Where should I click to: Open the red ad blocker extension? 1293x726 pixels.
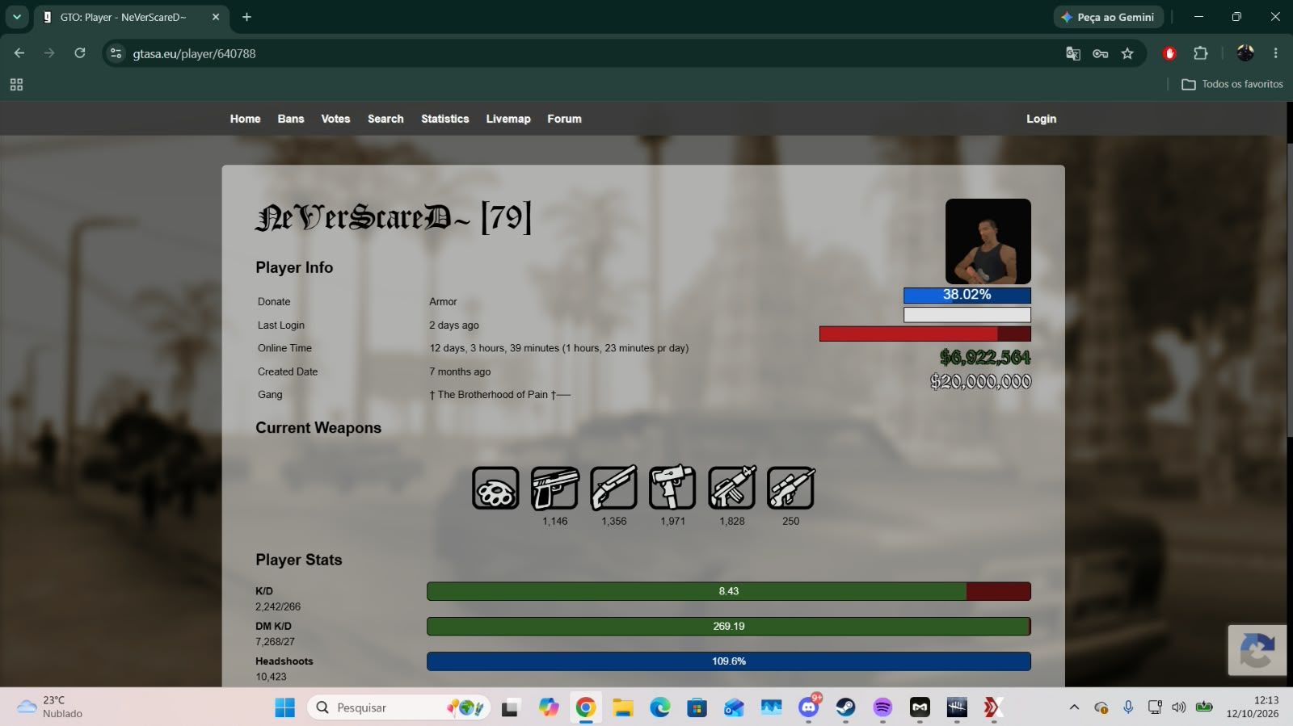click(1169, 53)
